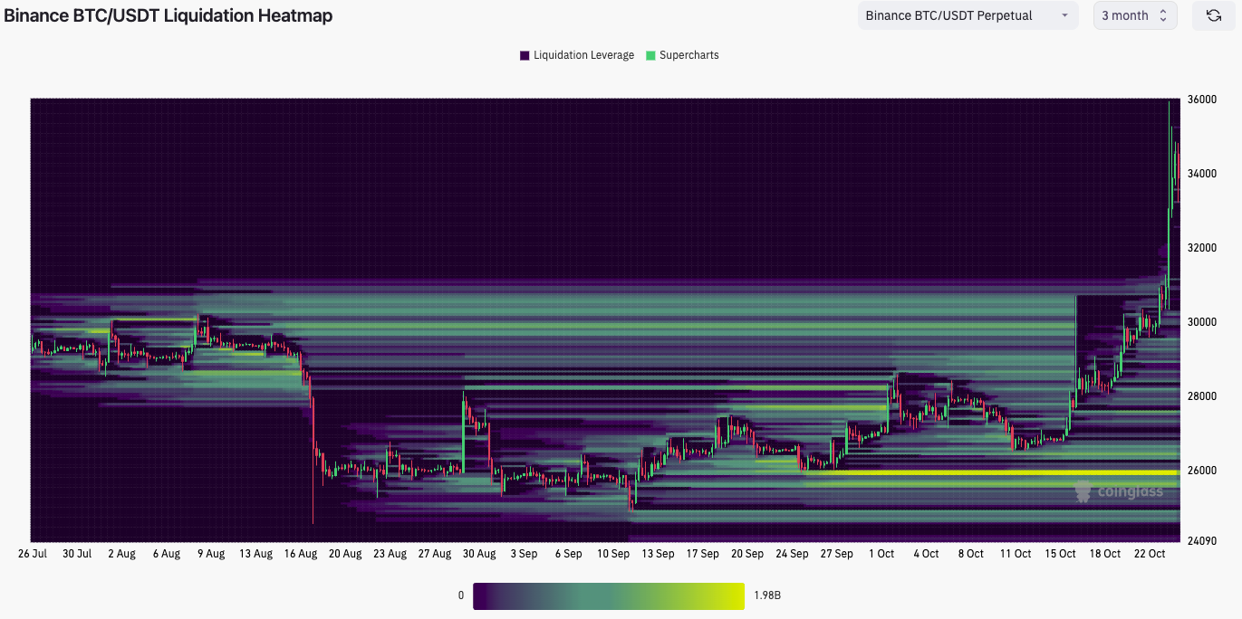
Task: Click the up arrow on the 3 month stepper
Action: click(x=1164, y=11)
